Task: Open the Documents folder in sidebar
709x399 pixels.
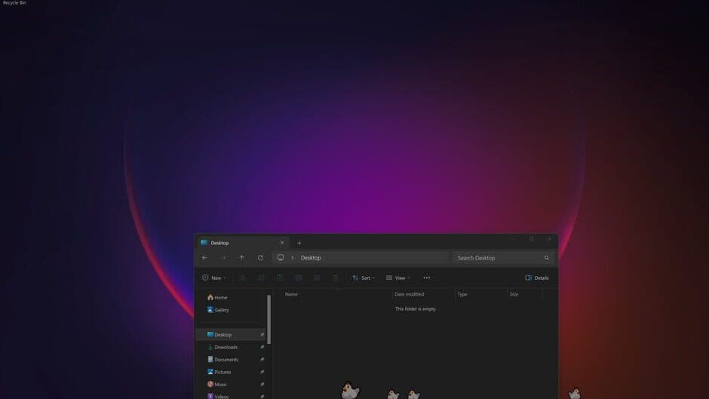Action: pyautogui.click(x=223, y=360)
